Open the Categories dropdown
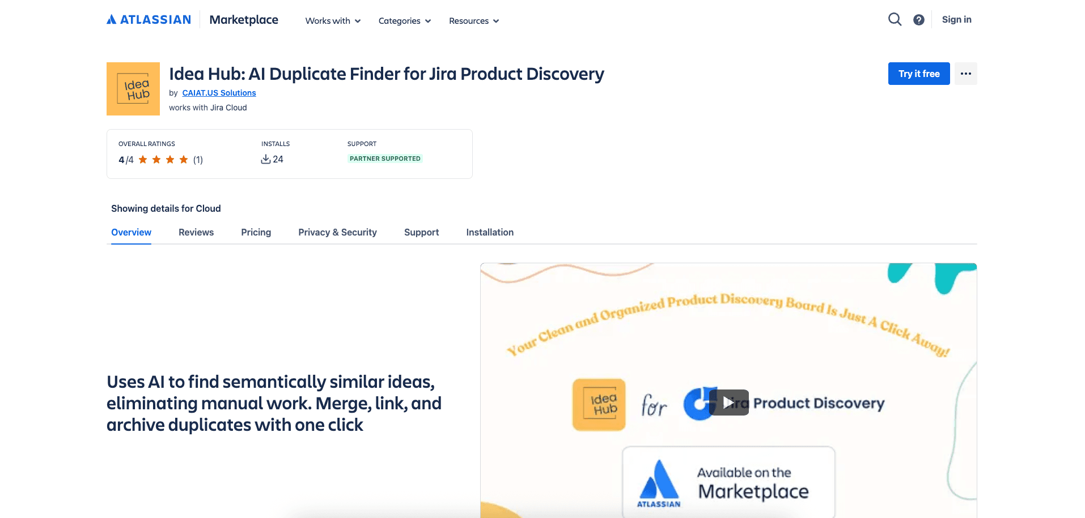 [x=404, y=20]
